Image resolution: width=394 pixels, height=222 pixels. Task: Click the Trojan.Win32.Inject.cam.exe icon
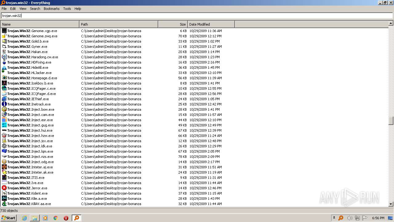[x=4, y=115]
